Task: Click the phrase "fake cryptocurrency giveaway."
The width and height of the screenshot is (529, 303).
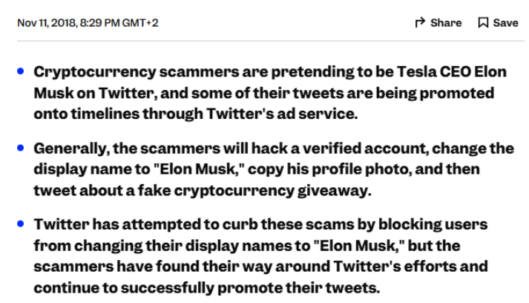Action: [254, 191]
